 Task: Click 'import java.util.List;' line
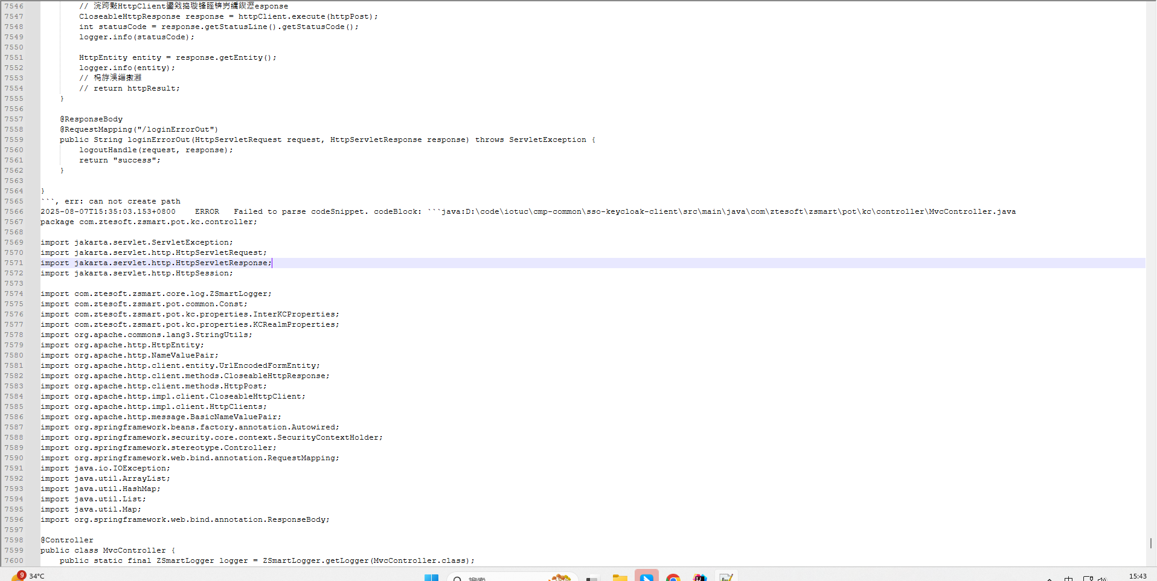(93, 499)
